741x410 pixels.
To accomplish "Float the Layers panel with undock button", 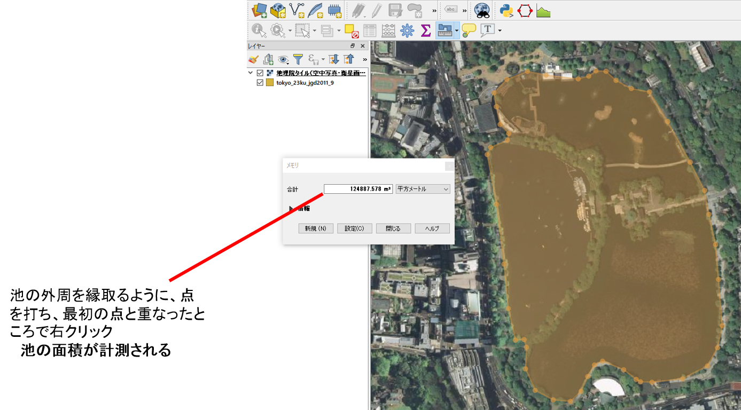I will 353,46.
